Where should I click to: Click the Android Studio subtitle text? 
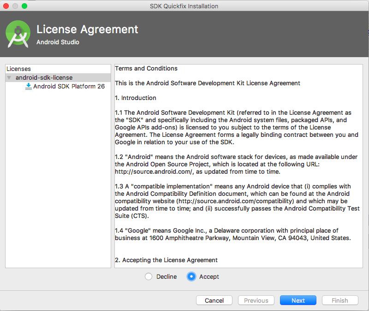58,42
